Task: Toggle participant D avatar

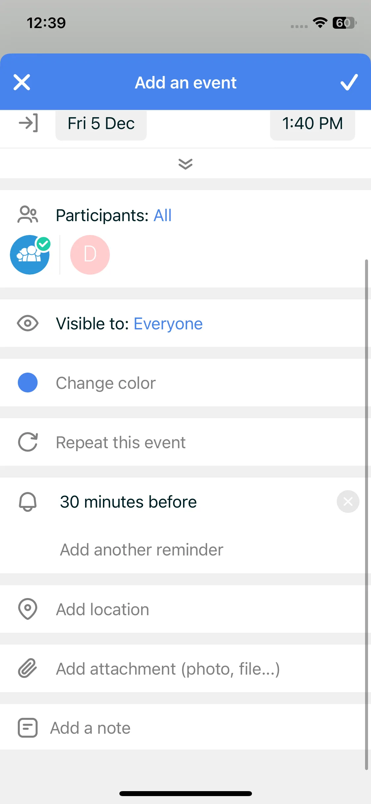Action: 90,255
